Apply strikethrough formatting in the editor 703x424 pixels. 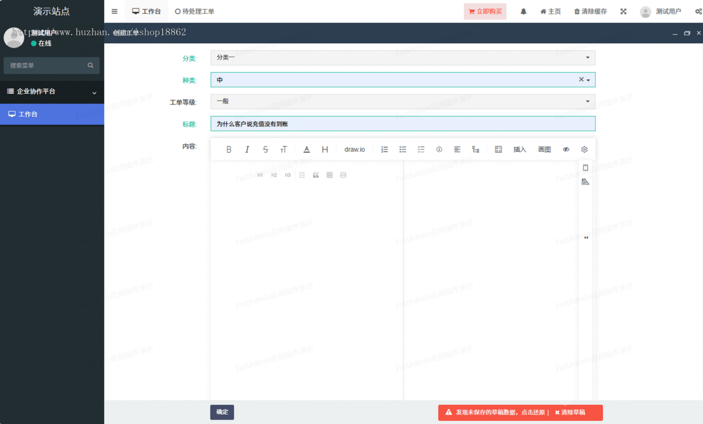pyautogui.click(x=265, y=149)
